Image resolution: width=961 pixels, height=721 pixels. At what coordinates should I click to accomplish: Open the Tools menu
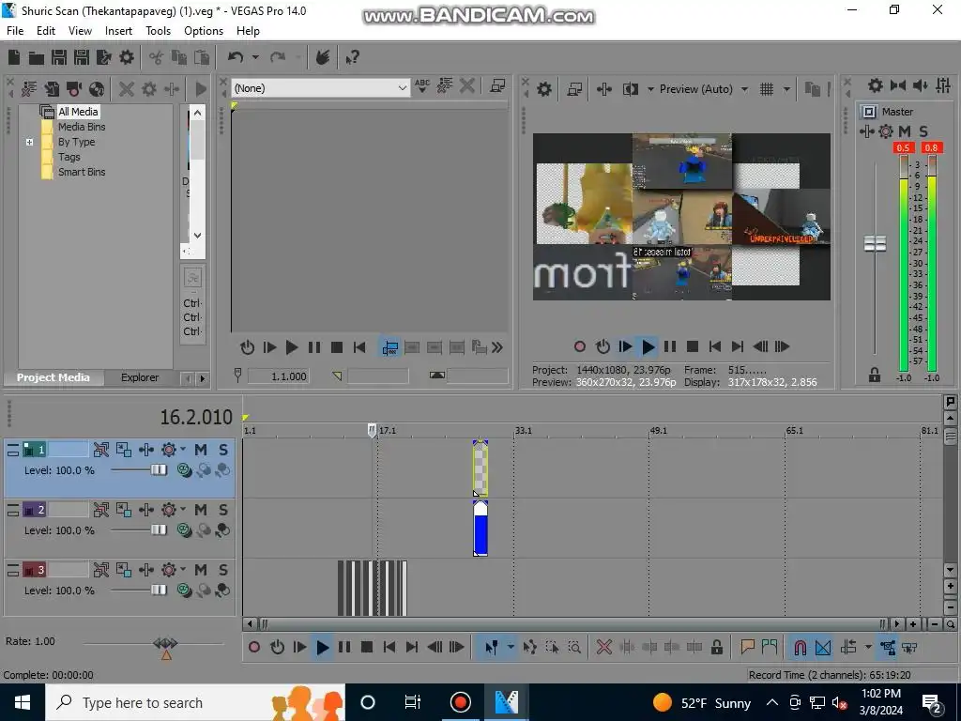pyautogui.click(x=158, y=31)
